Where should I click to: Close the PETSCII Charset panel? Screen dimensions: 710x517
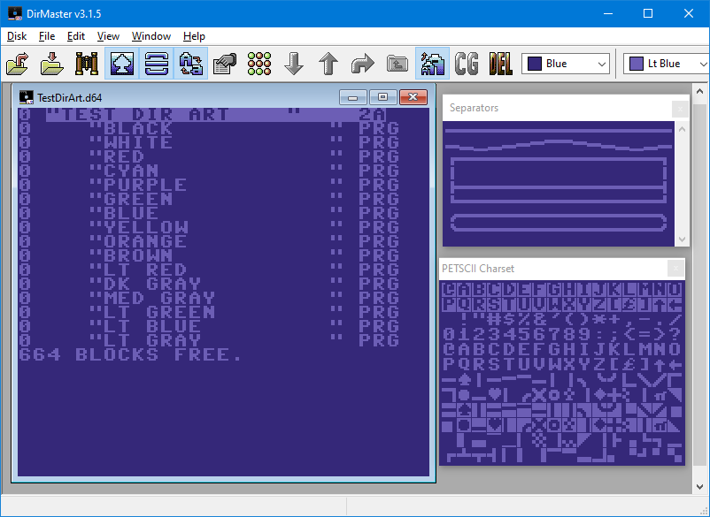675,269
